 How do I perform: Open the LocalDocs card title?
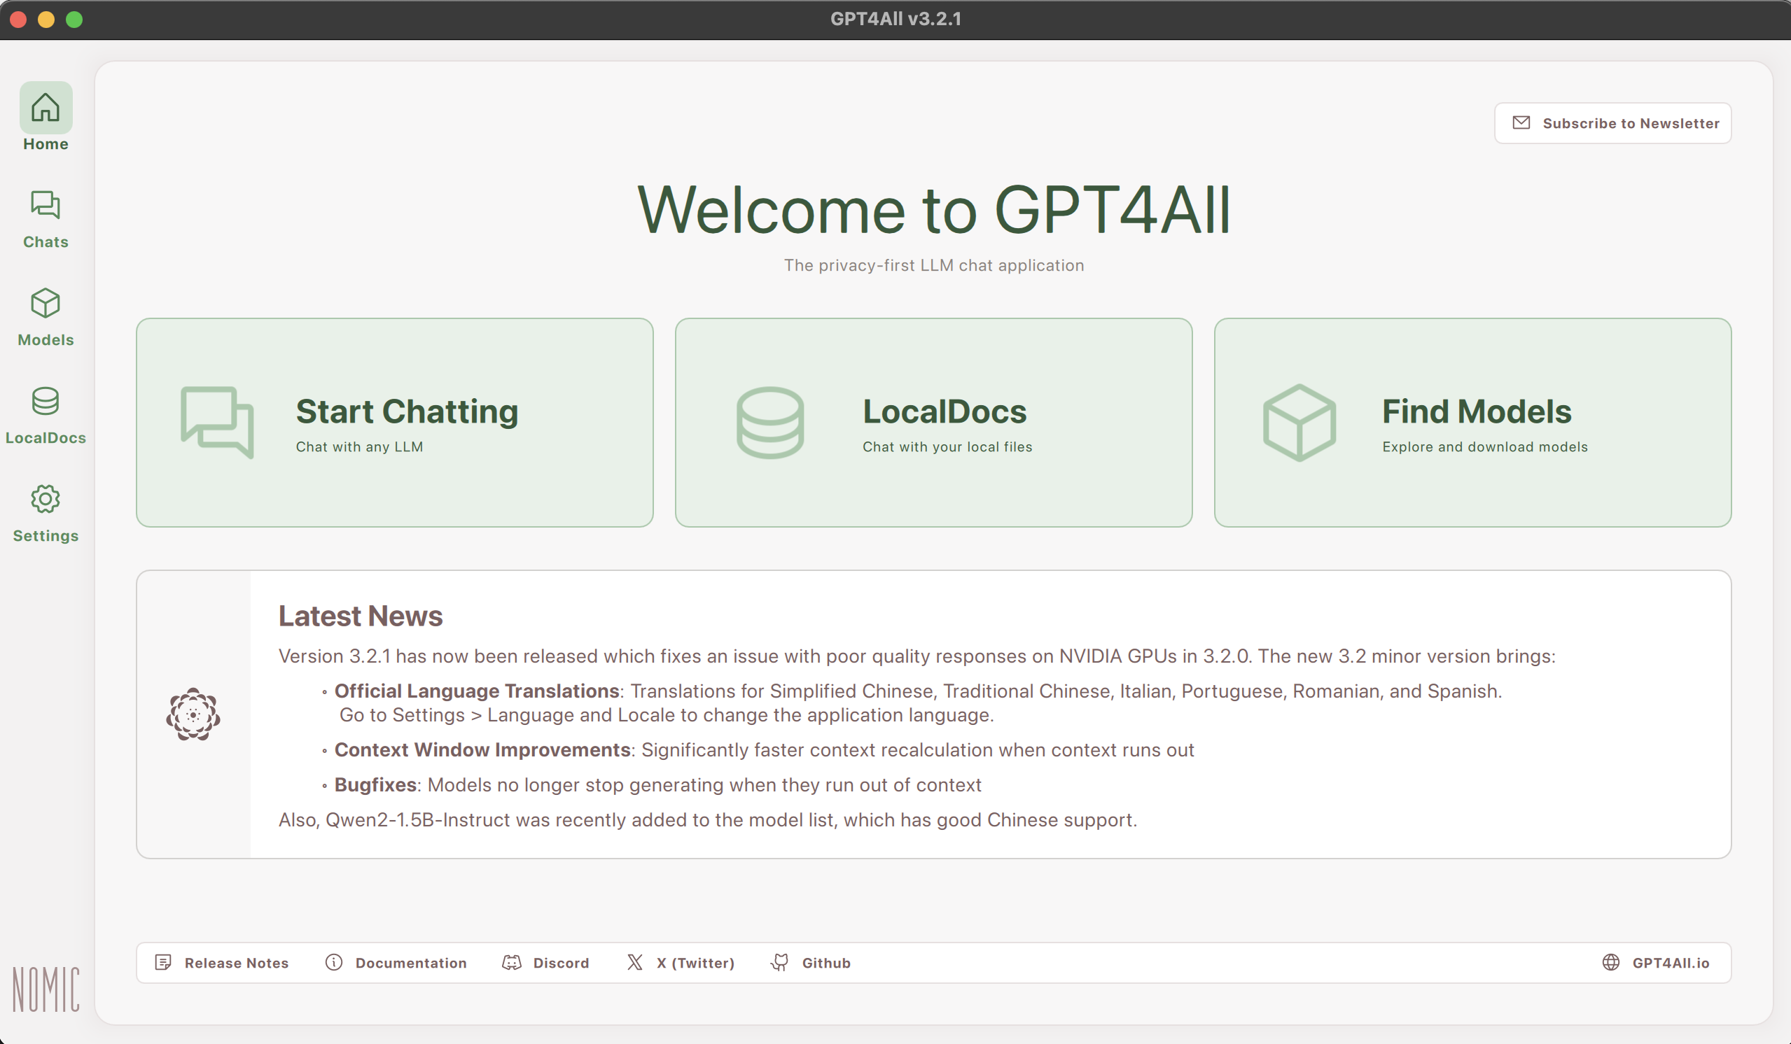click(x=945, y=412)
